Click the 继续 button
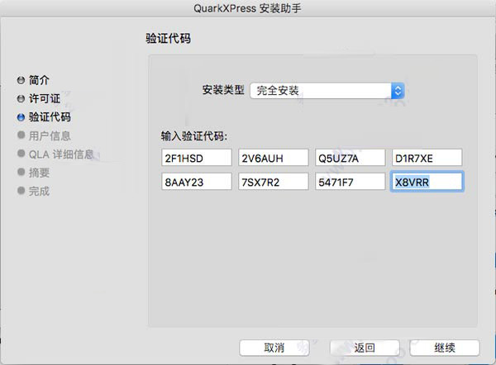 coord(445,348)
